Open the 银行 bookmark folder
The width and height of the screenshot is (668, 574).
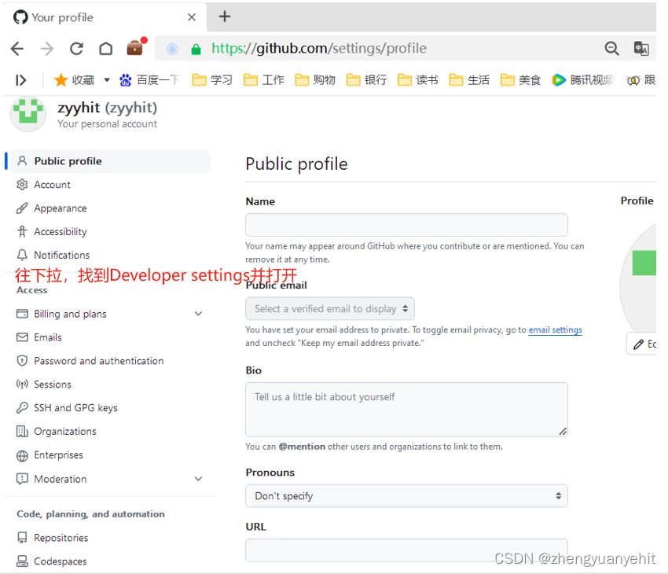pyautogui.click(x=366, y=79)
